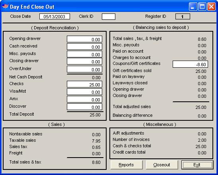
Task: Close the window with the red X
Action: point(211,7)
